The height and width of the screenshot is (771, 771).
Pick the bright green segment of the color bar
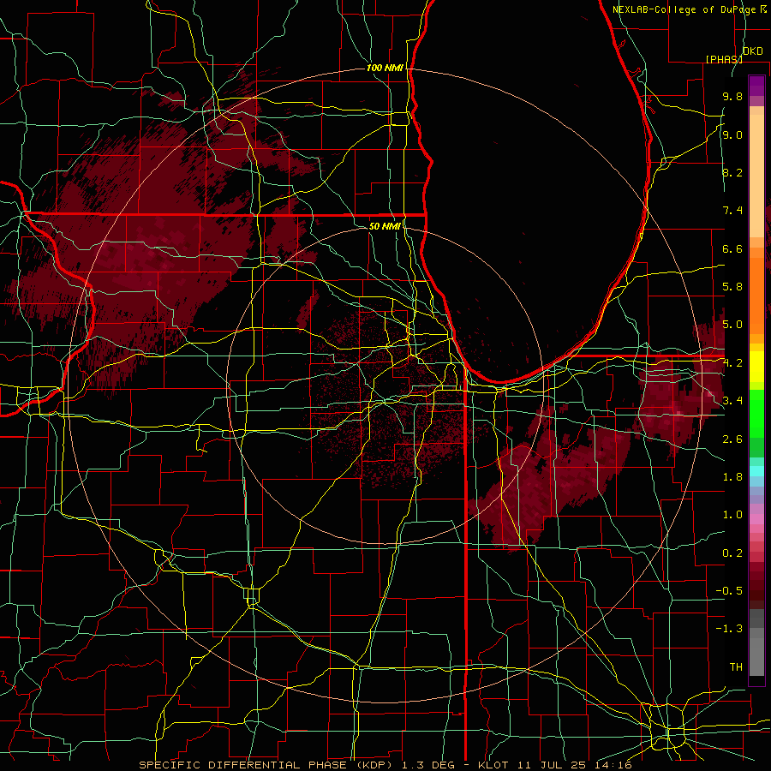[x=756, y=414]
